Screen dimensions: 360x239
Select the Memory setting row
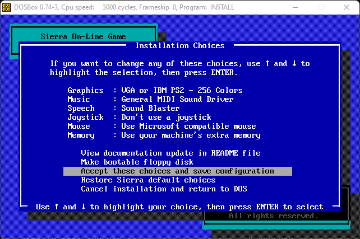coord(164,135)
